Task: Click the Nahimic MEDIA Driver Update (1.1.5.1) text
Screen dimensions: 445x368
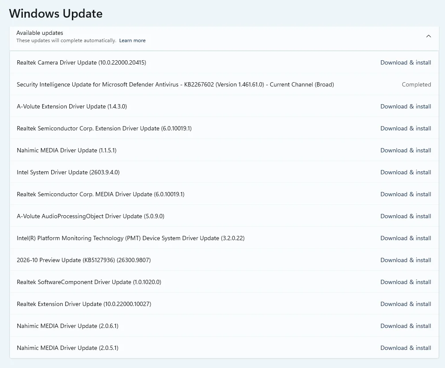Action: tap(67, 150)
